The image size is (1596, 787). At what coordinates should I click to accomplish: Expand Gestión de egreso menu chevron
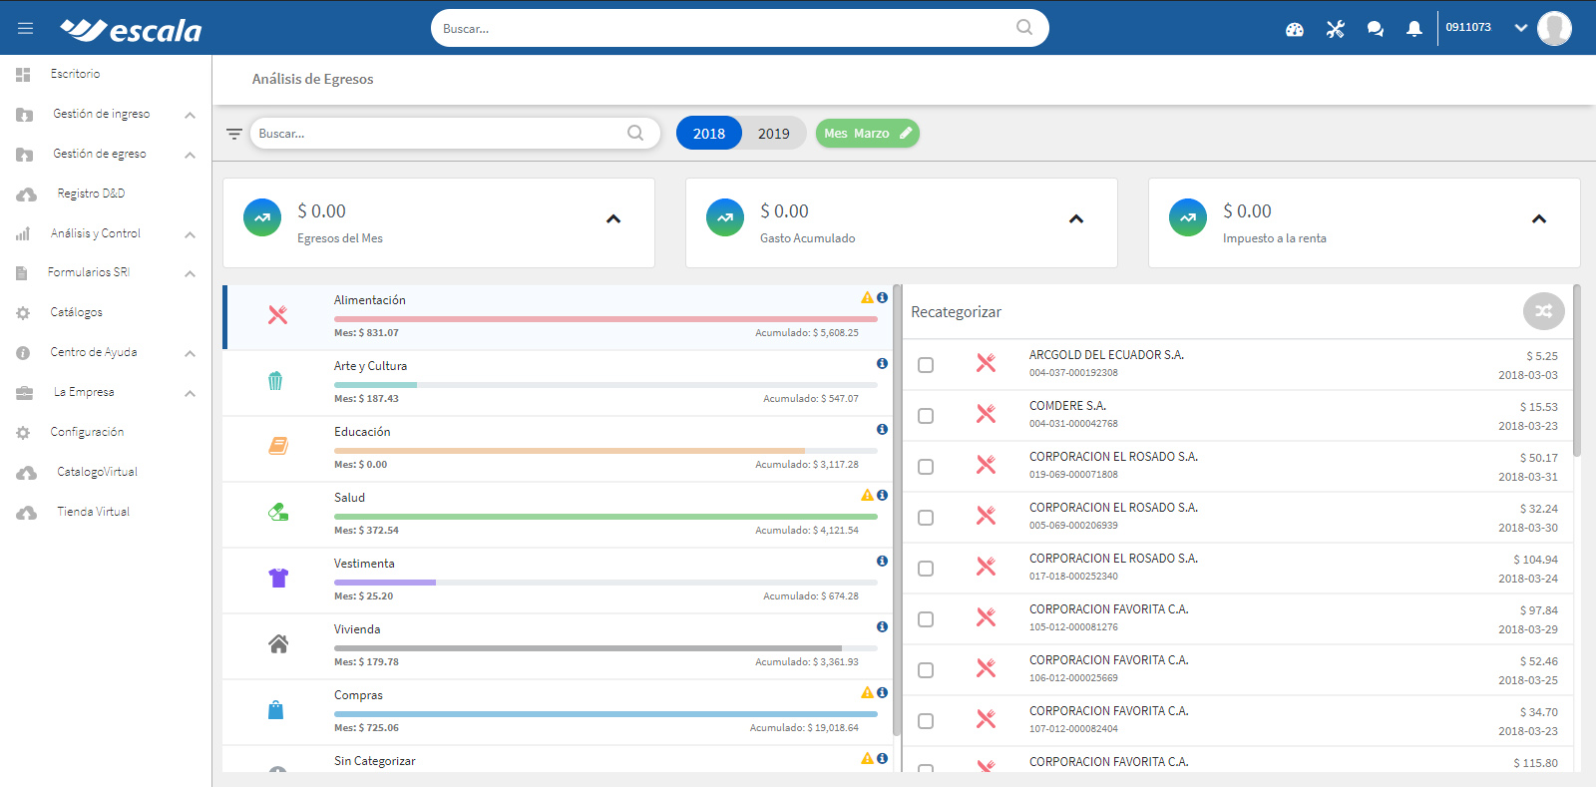click(190, 156)
